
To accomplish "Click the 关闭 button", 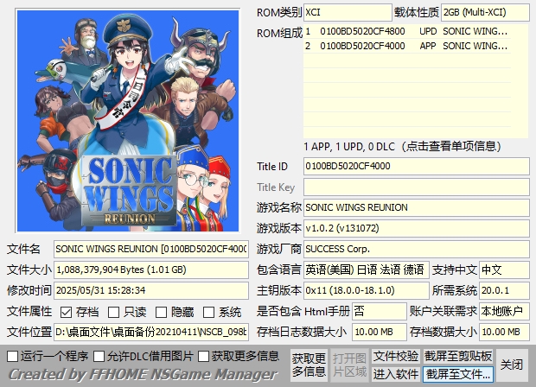I will 512,365.
